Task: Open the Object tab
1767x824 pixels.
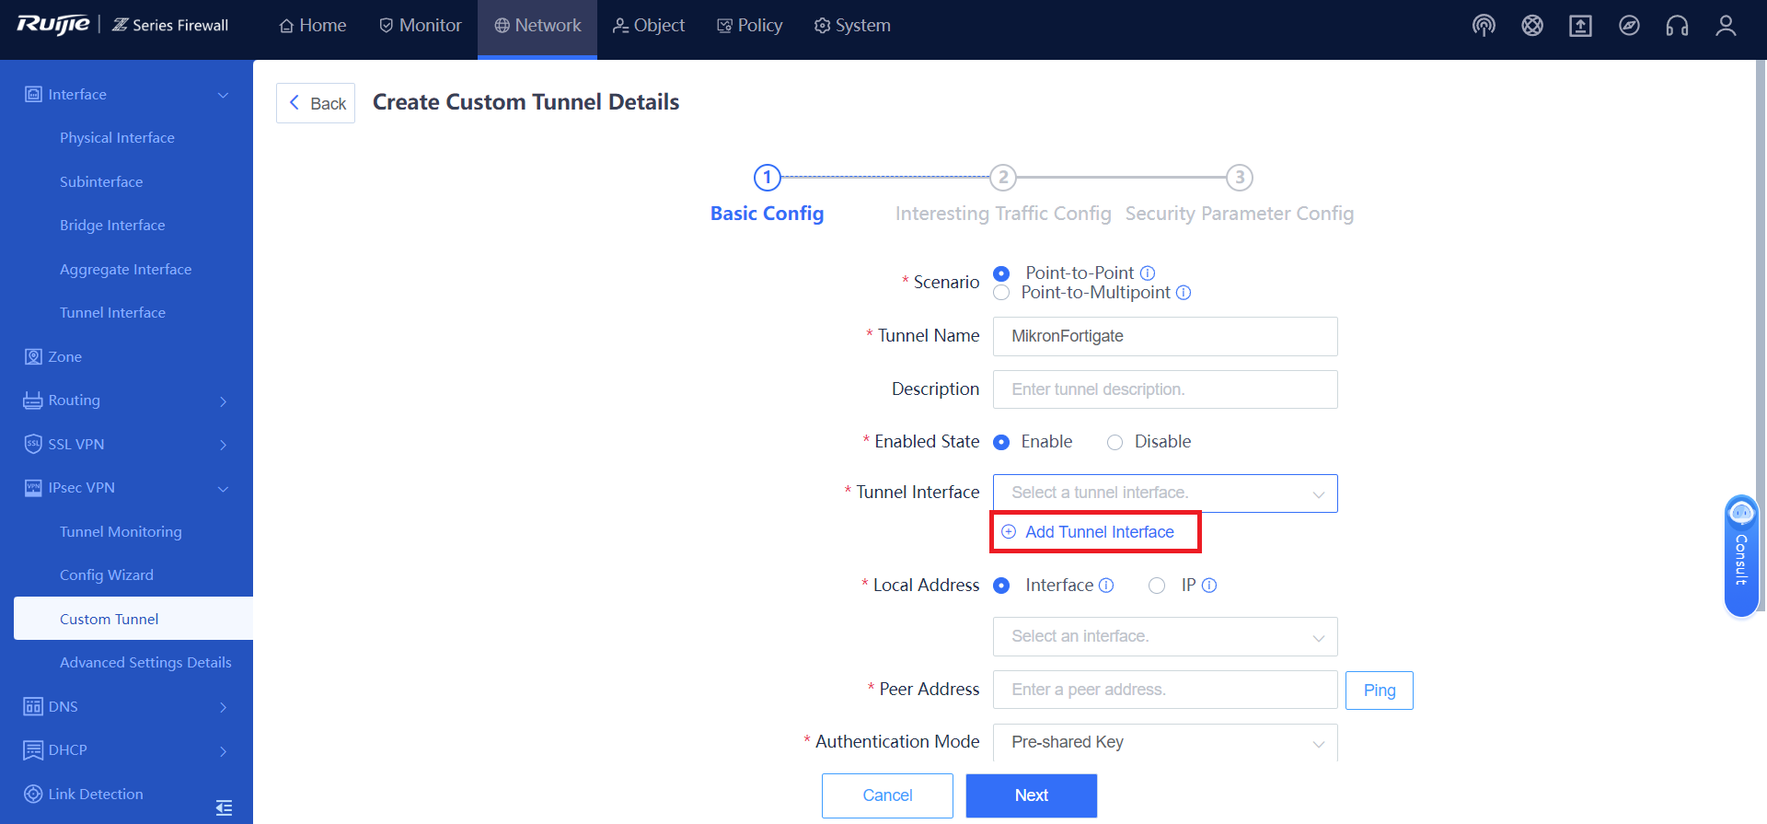Action: pos(649,26)
